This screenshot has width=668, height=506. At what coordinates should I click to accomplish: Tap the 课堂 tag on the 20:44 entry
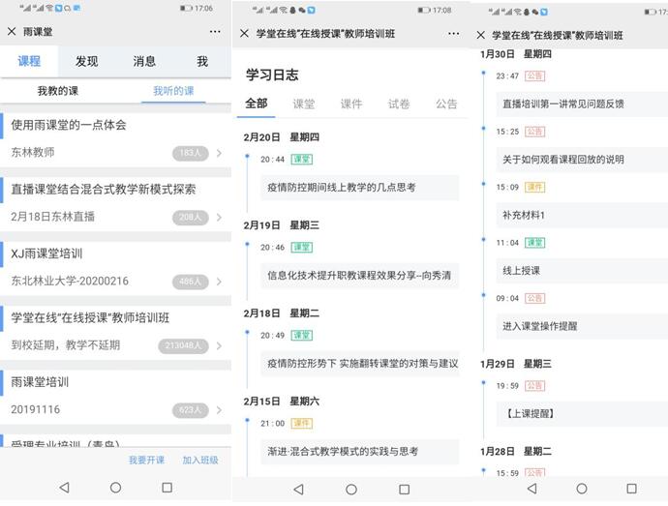click(301, 159)
